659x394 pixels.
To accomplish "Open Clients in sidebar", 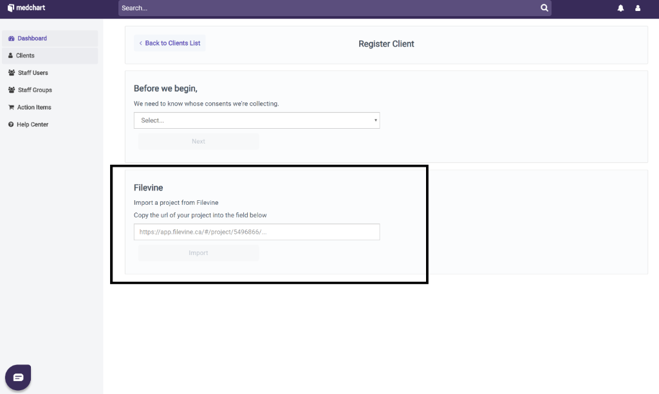I will (x=50, y=55).
